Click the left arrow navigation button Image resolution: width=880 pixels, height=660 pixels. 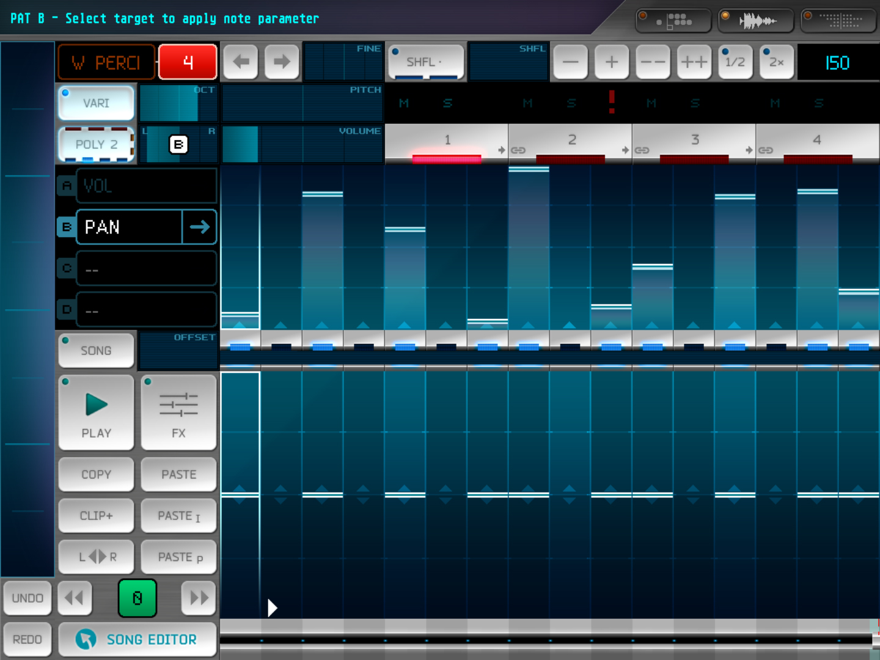point(241,62)
